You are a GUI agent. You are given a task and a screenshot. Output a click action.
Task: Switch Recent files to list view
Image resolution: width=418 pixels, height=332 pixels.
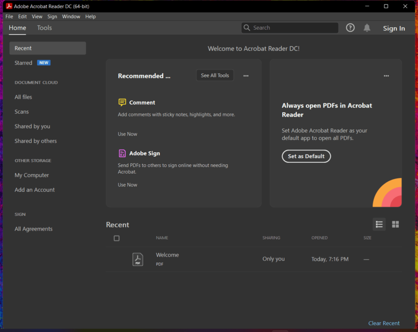(379, 224)
